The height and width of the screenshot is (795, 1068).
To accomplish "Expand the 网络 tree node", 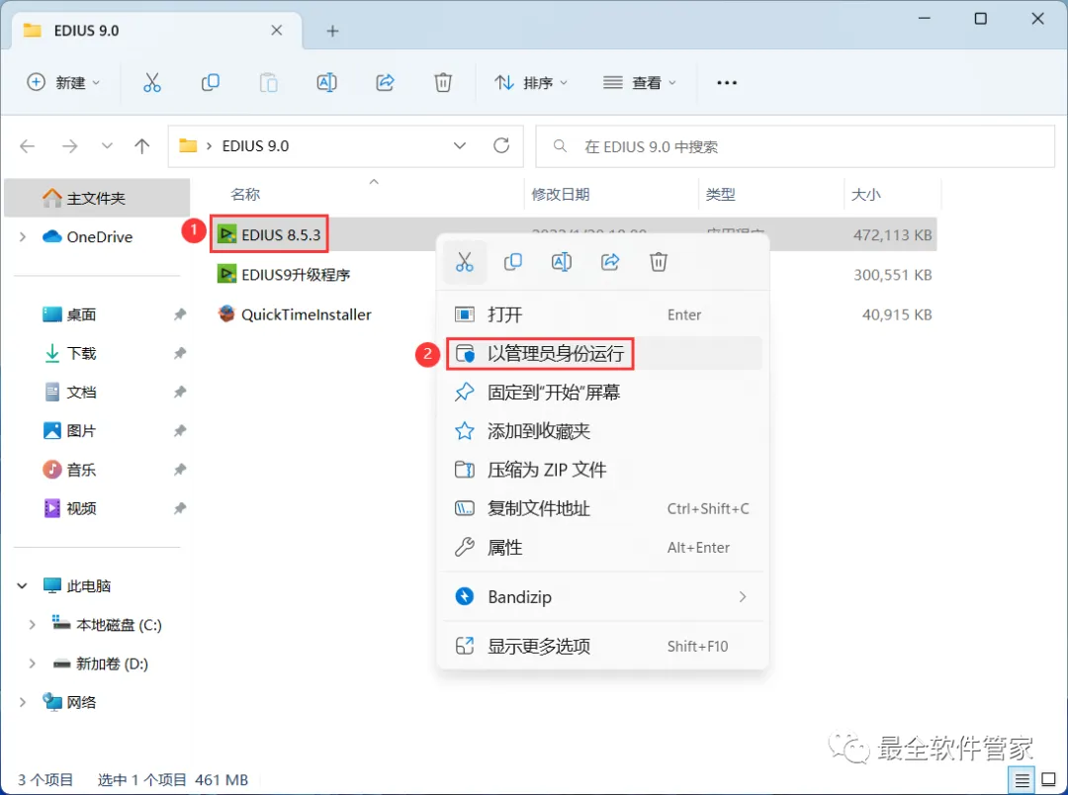I will [23, 702].
